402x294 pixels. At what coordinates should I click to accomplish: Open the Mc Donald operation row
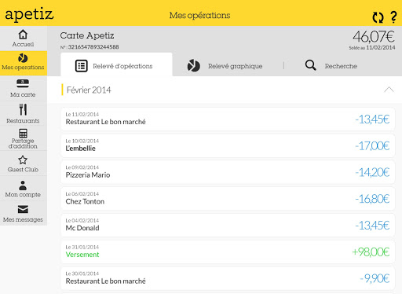pyautogui.click(x=228, y=226)
